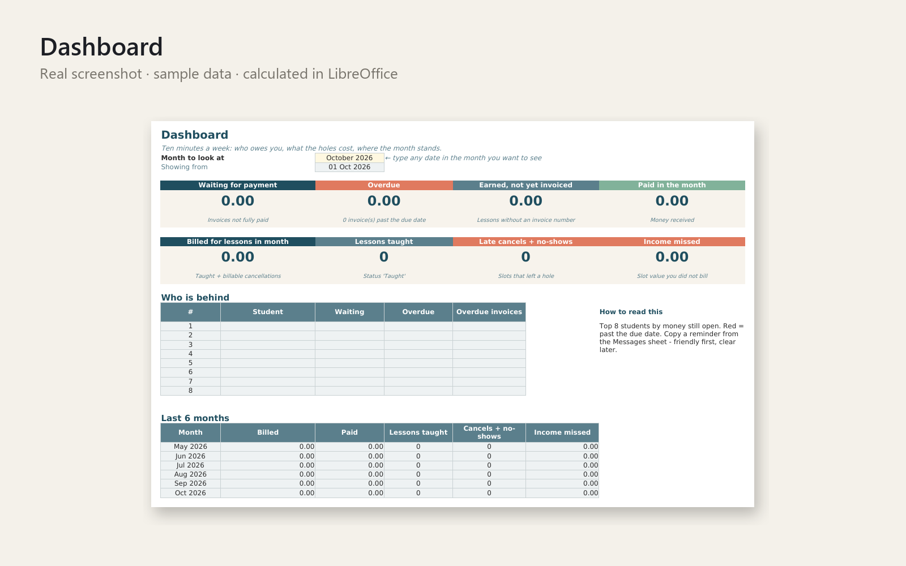Select Earned, not yet invoiced header

pyautogui.click(x=526, y=185)
